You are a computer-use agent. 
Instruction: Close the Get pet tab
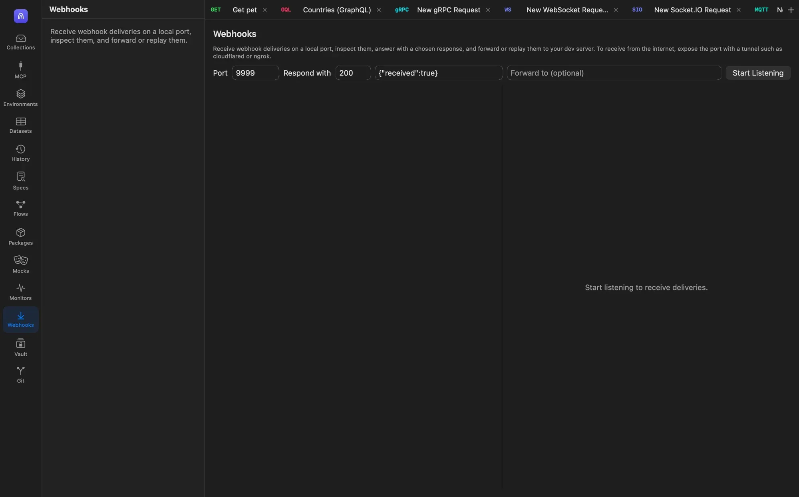(264, 10)
